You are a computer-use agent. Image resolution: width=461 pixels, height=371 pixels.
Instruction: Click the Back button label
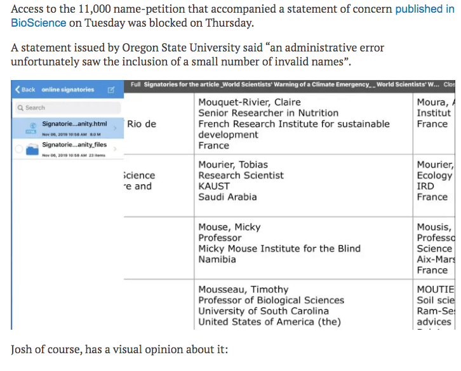coord(28,90)
